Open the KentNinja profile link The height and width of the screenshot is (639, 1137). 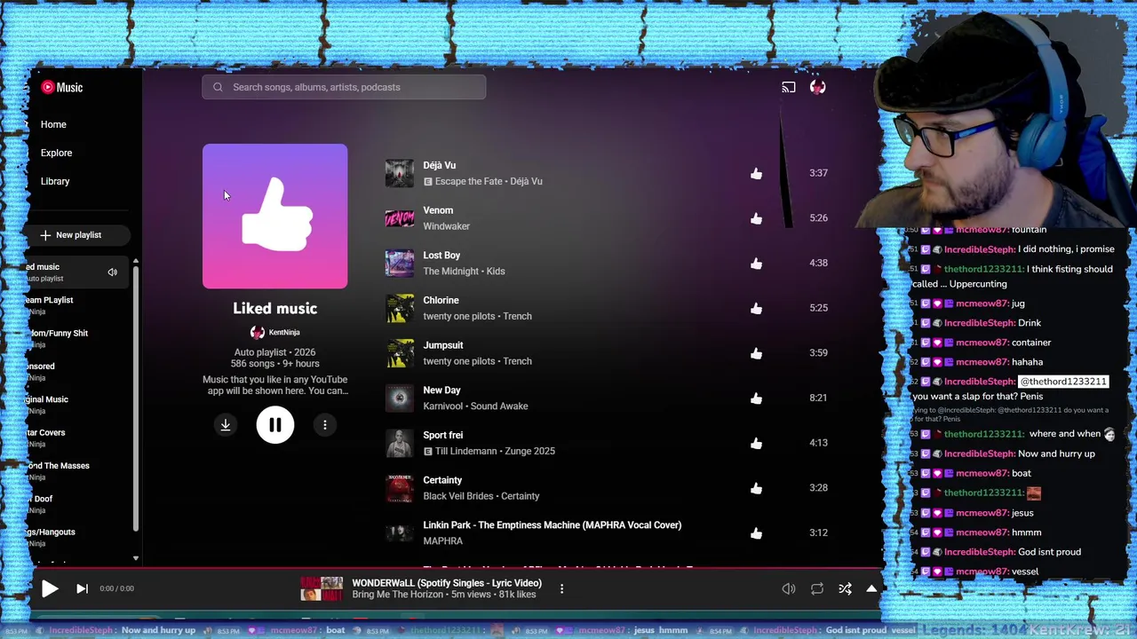(x=274, y=332)
